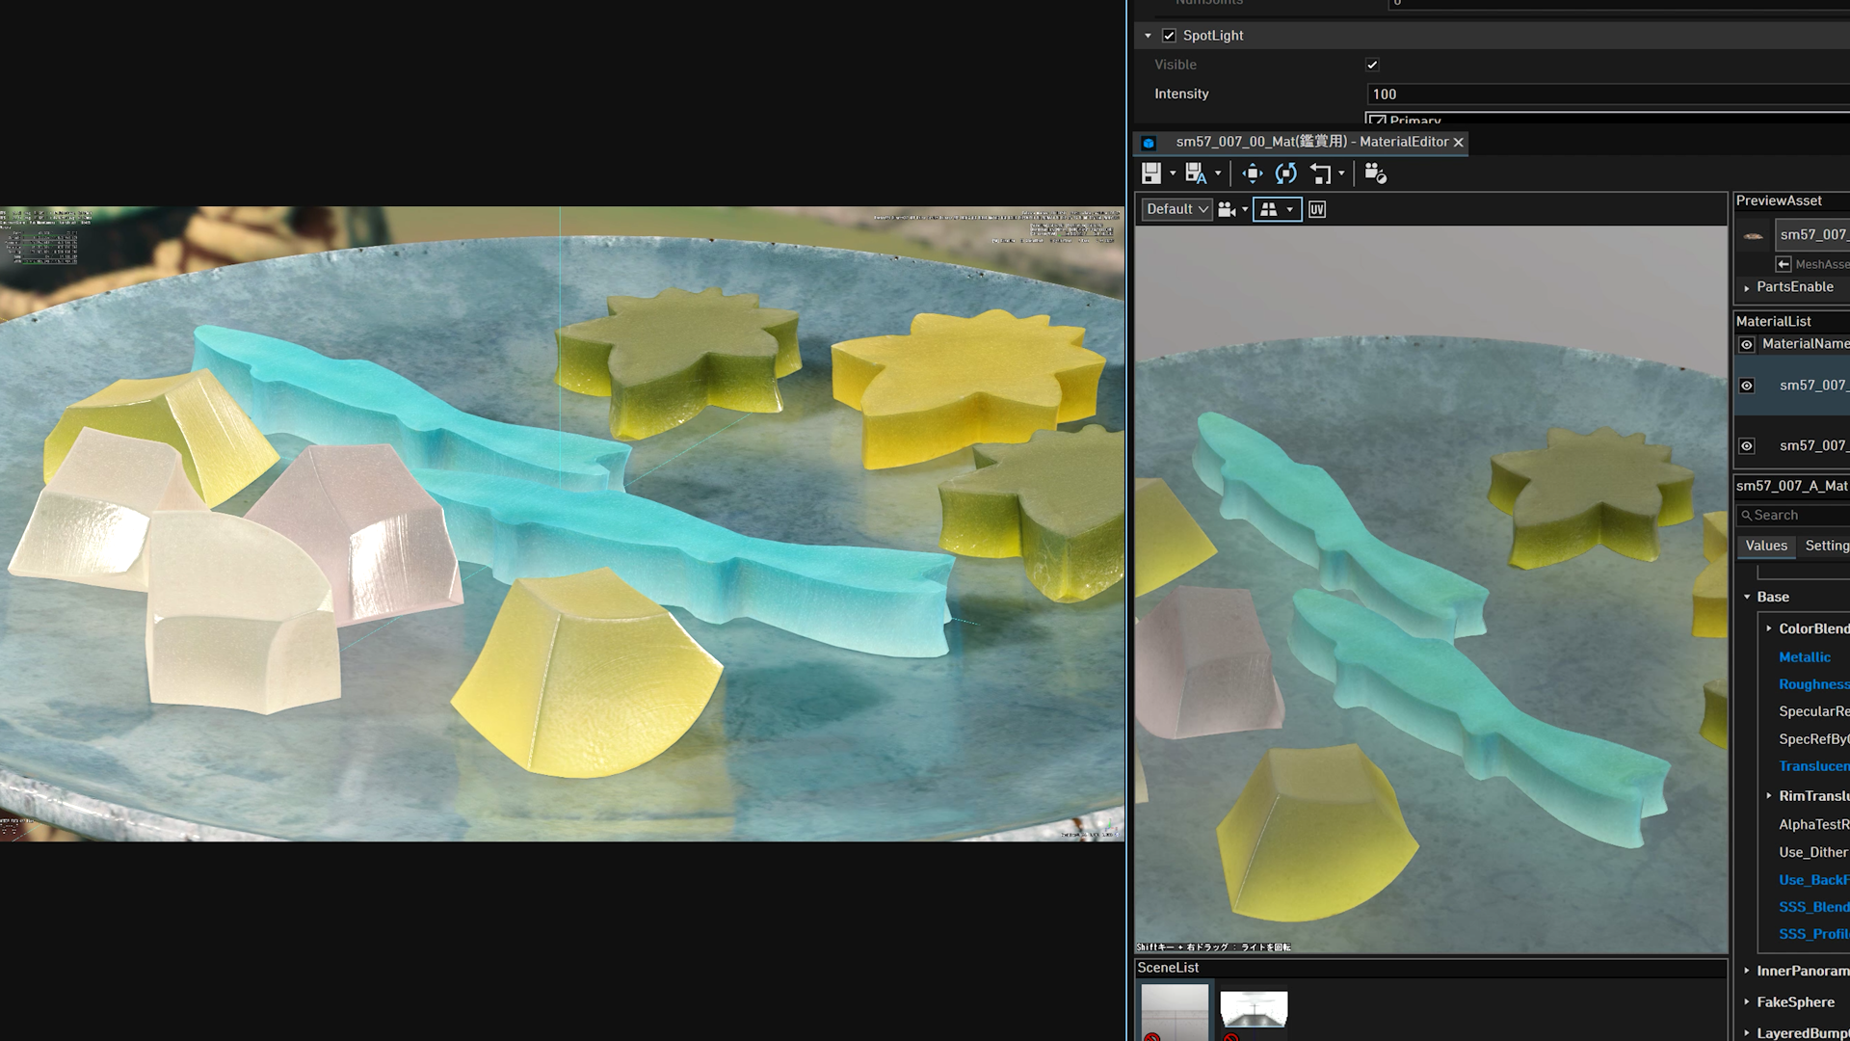1850x1041 pixels.
Task: Enable the Visible property checkmark
Action: [x=1373, y=64]
